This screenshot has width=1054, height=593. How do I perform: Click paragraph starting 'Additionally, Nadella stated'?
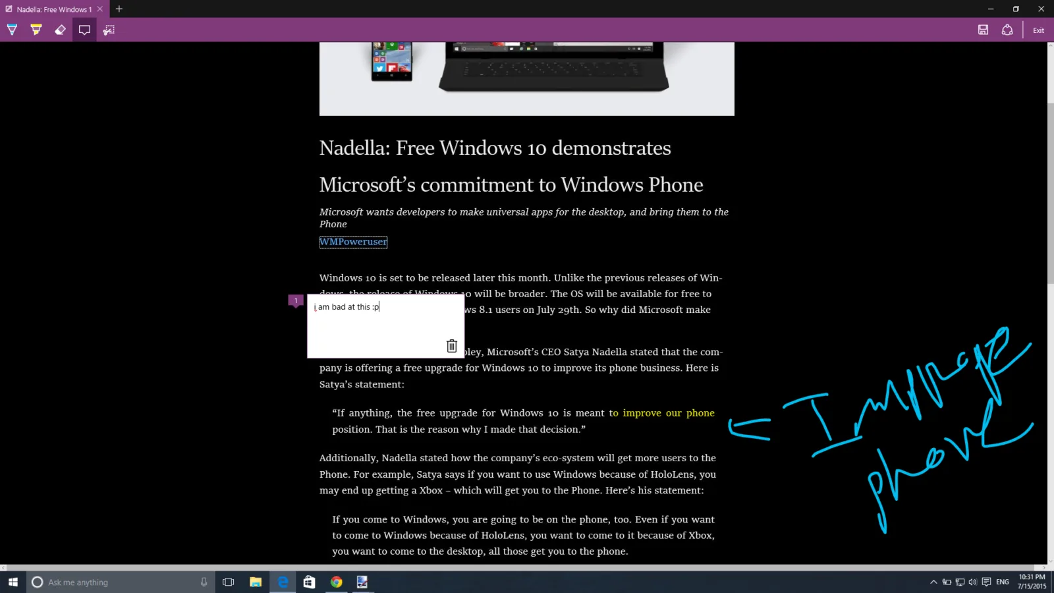(518, 474)
